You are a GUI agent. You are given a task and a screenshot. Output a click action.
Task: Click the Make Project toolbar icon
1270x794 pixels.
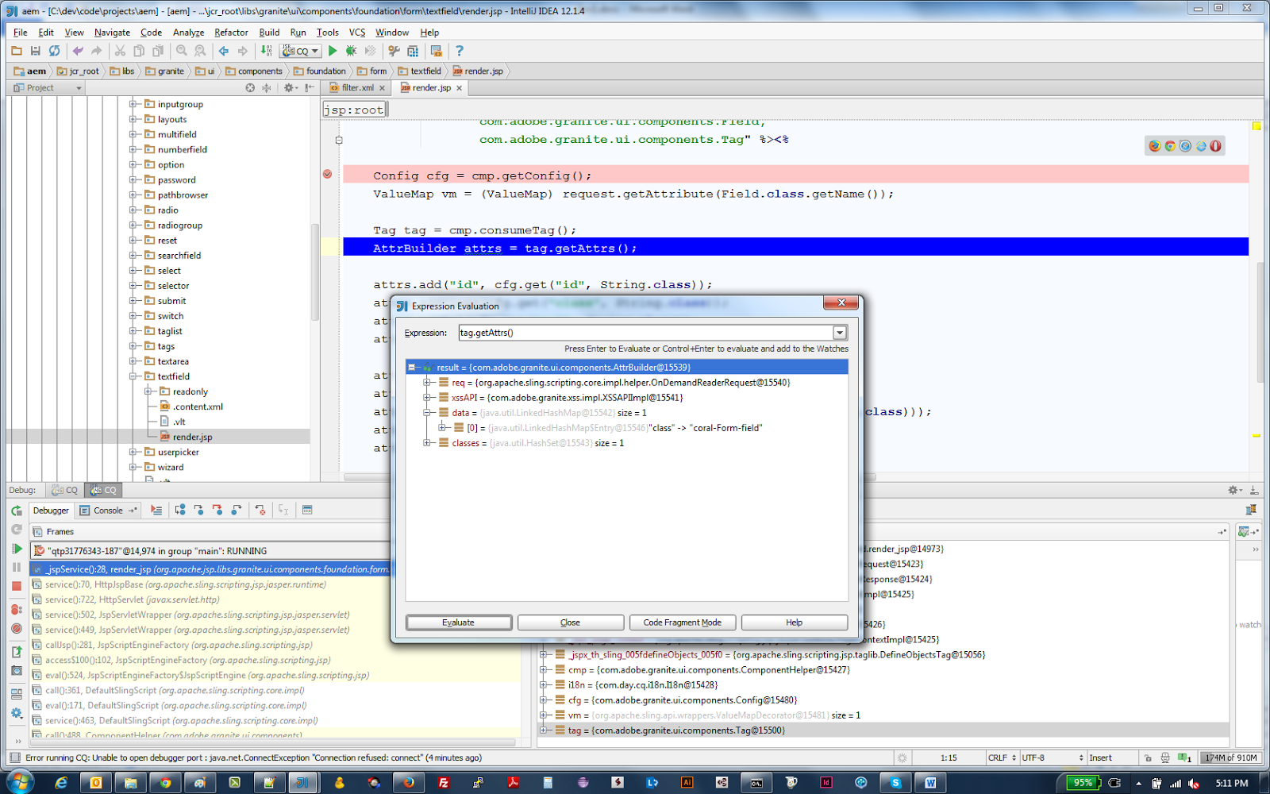[266, 51]
